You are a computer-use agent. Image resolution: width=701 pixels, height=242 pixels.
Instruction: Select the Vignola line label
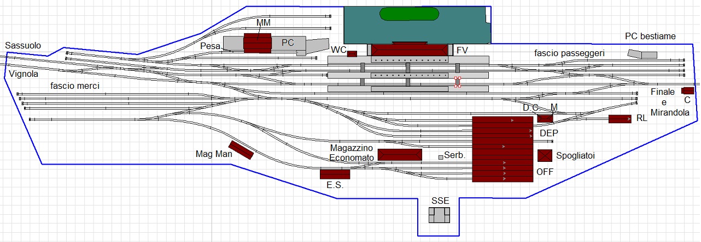click(24, 73)
